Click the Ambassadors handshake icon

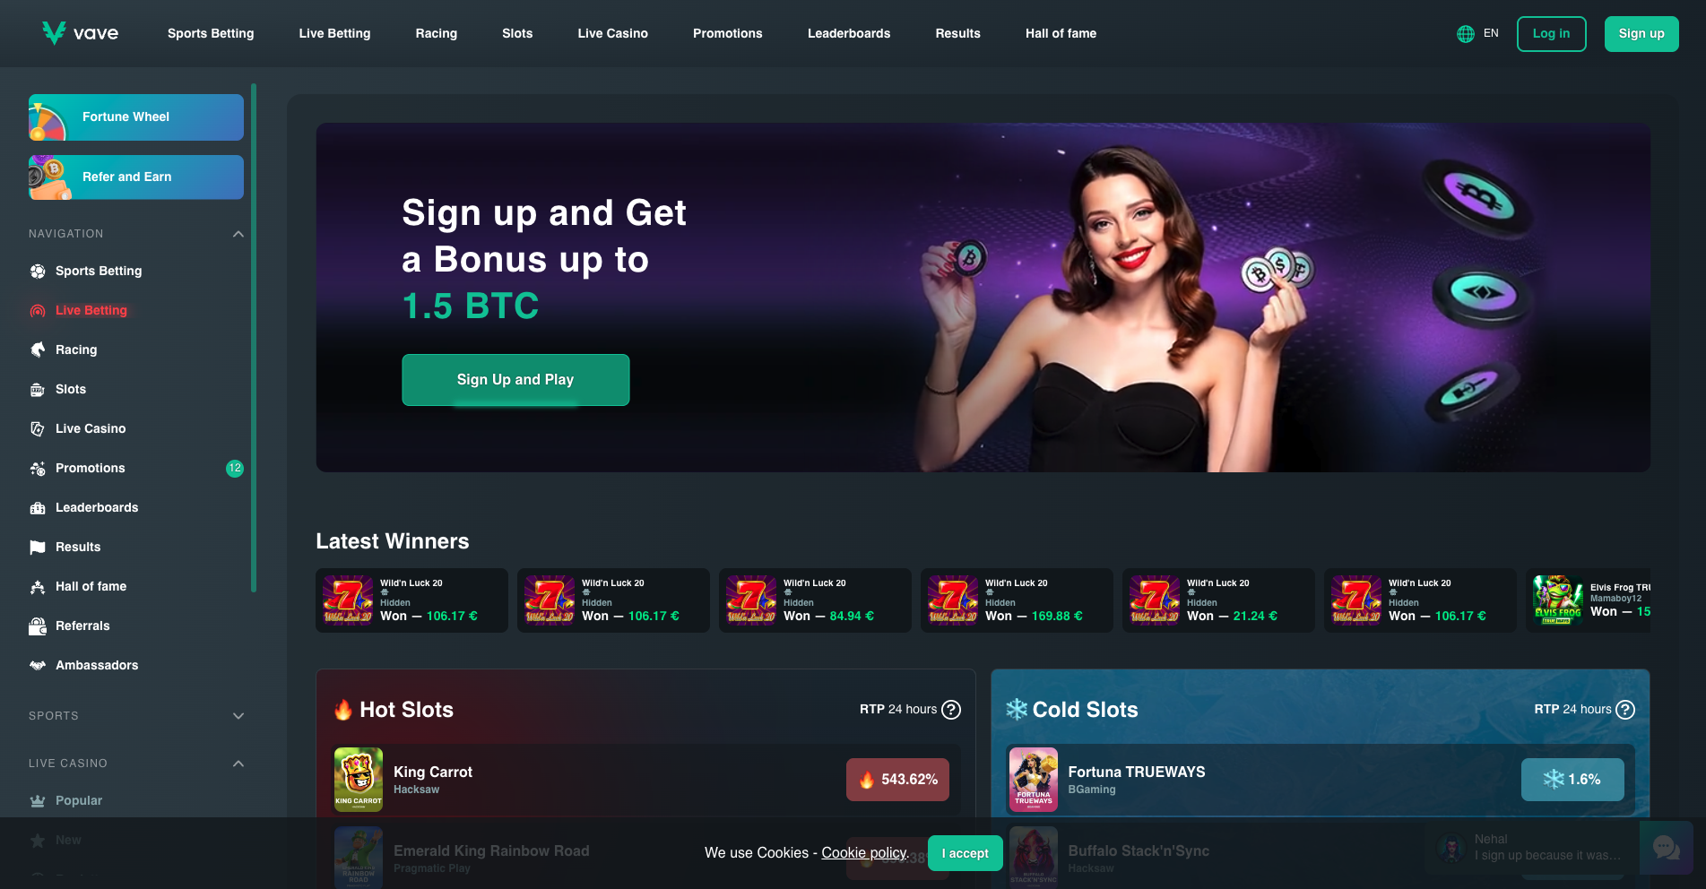pyautogui.click(x=38, y=665)
